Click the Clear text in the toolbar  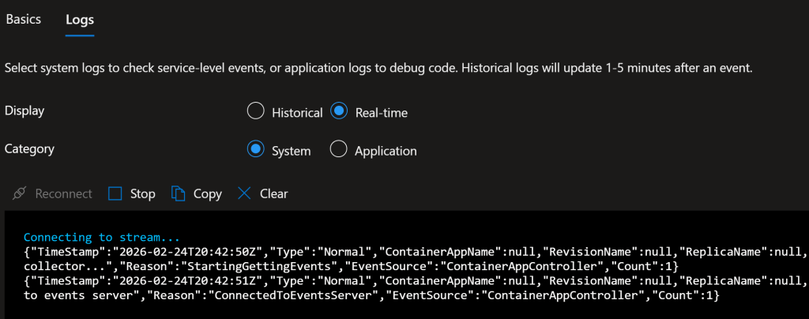pos(273,193)
